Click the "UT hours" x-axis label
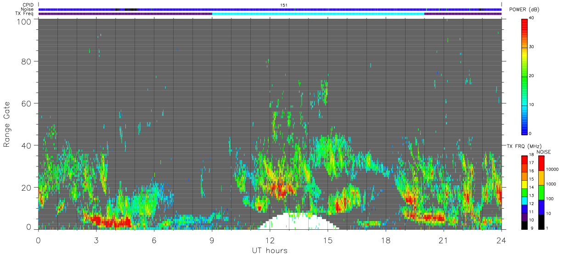The width and height of the screenshot is (564, 260). click(x=270, y=250)
